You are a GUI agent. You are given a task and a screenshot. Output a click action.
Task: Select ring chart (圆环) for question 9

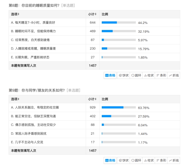pos(136,161)
